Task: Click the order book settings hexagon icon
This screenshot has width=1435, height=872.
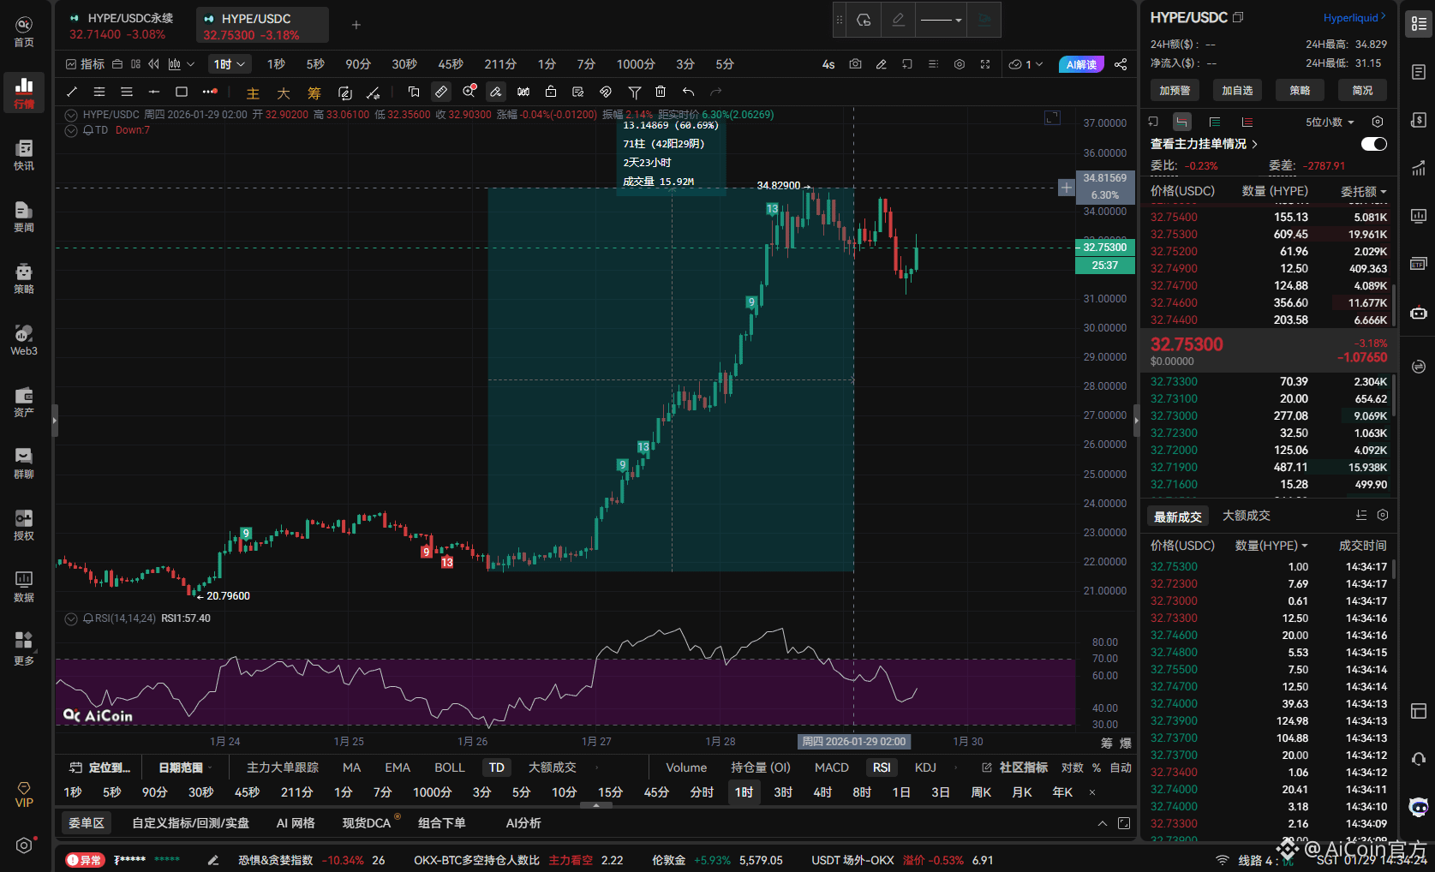Action: 1378,122
